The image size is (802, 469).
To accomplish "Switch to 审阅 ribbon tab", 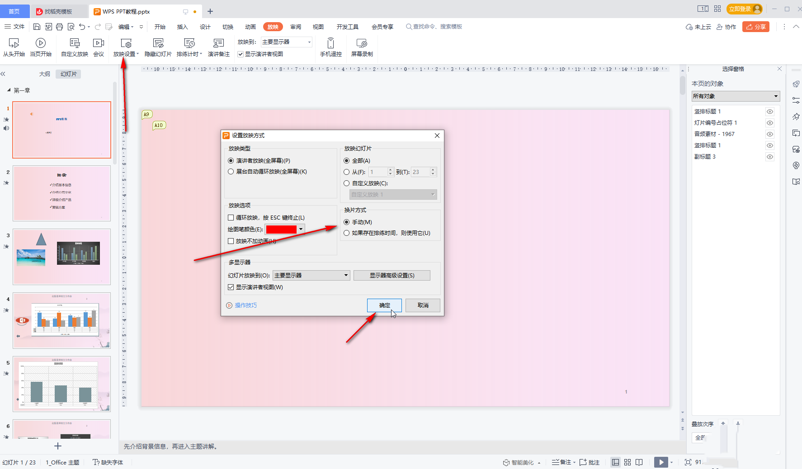I will pos(296,27).
